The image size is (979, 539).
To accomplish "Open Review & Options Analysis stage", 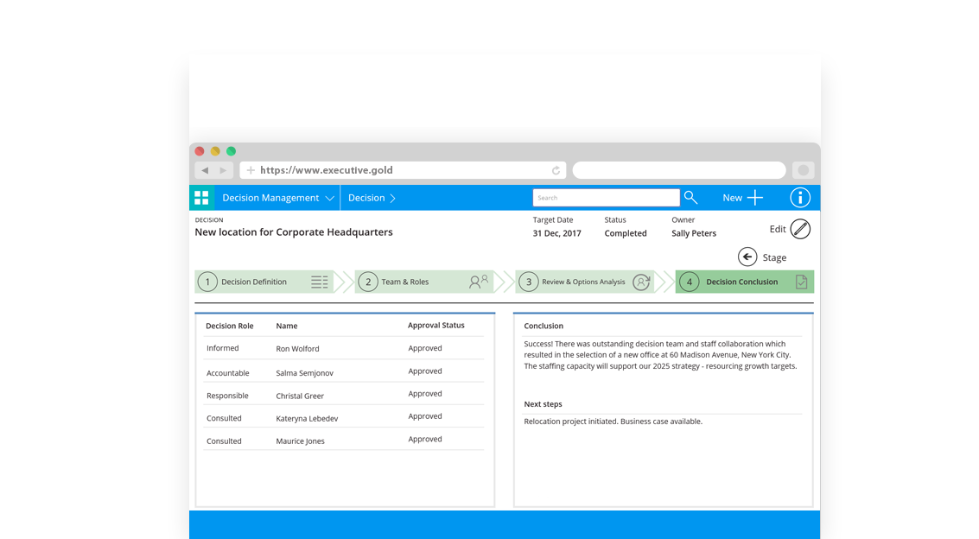I will [584, 282].
